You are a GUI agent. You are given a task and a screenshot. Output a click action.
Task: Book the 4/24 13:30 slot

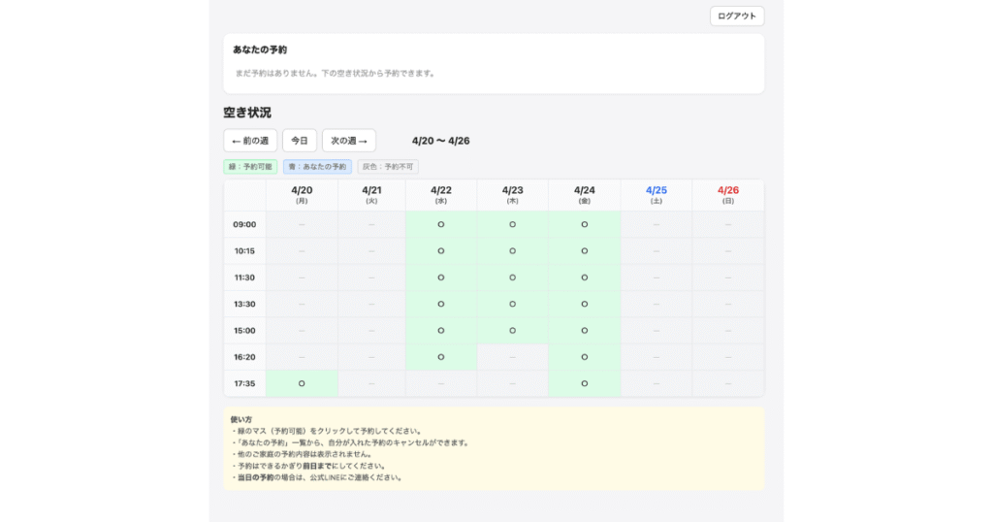pyautogui.click(x=584, y=304)
